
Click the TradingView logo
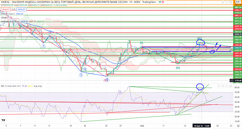(3, 120)
